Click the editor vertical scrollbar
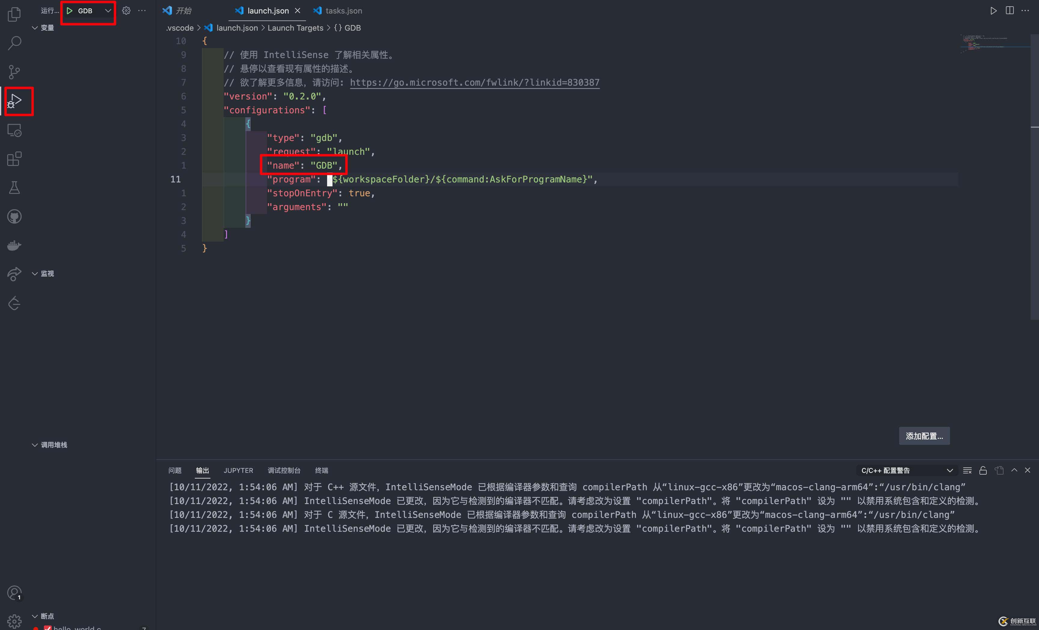This screenshot has height=630, width=1039. coord(1034,177)
